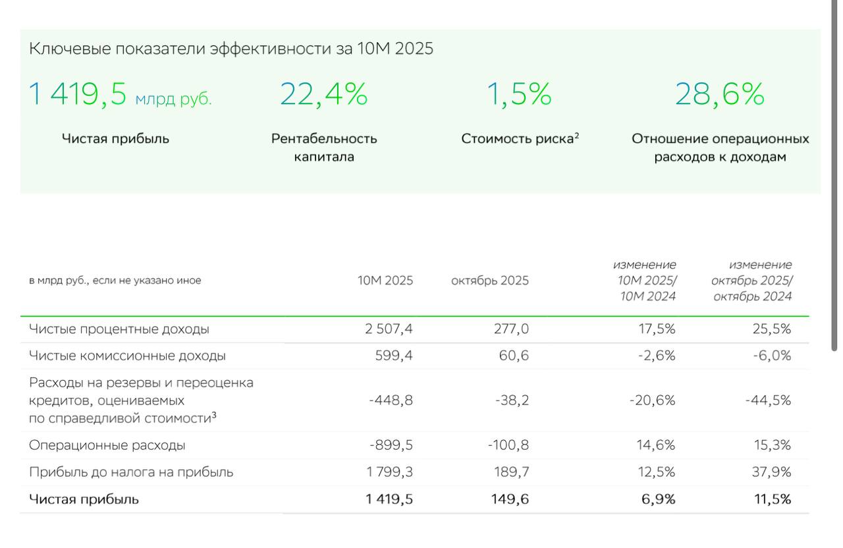Click the heading Ключевые показатели эффективности за 10М 2025
This screenshot has height=548, width=843.
[x=231, y=49]
